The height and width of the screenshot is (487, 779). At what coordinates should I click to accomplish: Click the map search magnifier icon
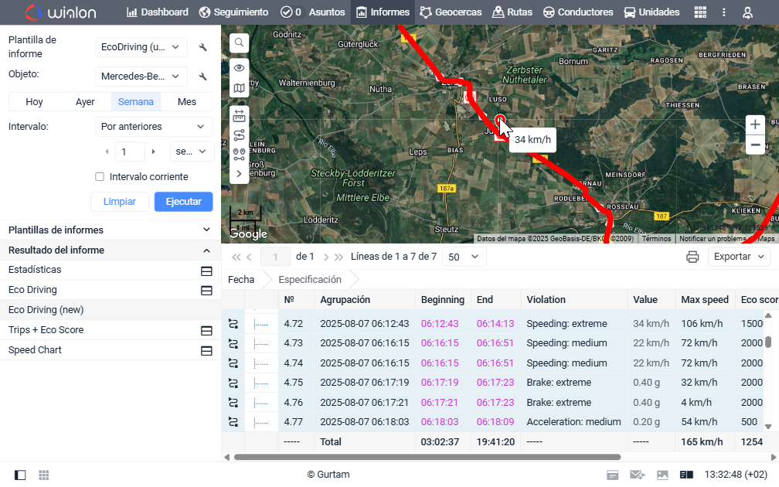pyautogui.click(x=240, y=43)
